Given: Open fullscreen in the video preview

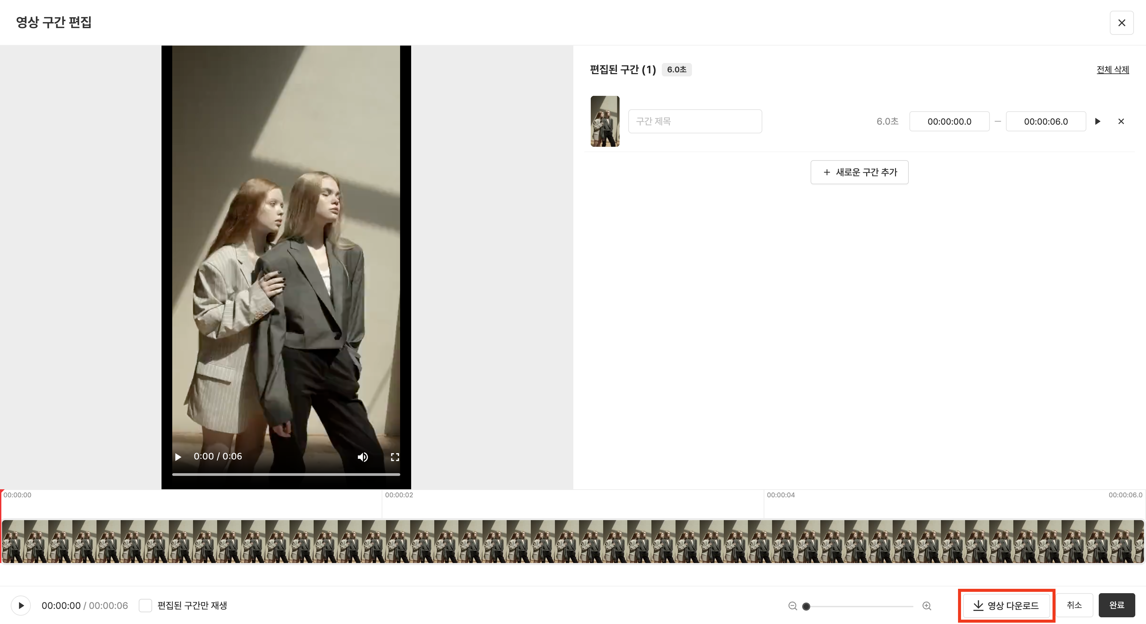Looking at the screenshot, I should 395,457.
